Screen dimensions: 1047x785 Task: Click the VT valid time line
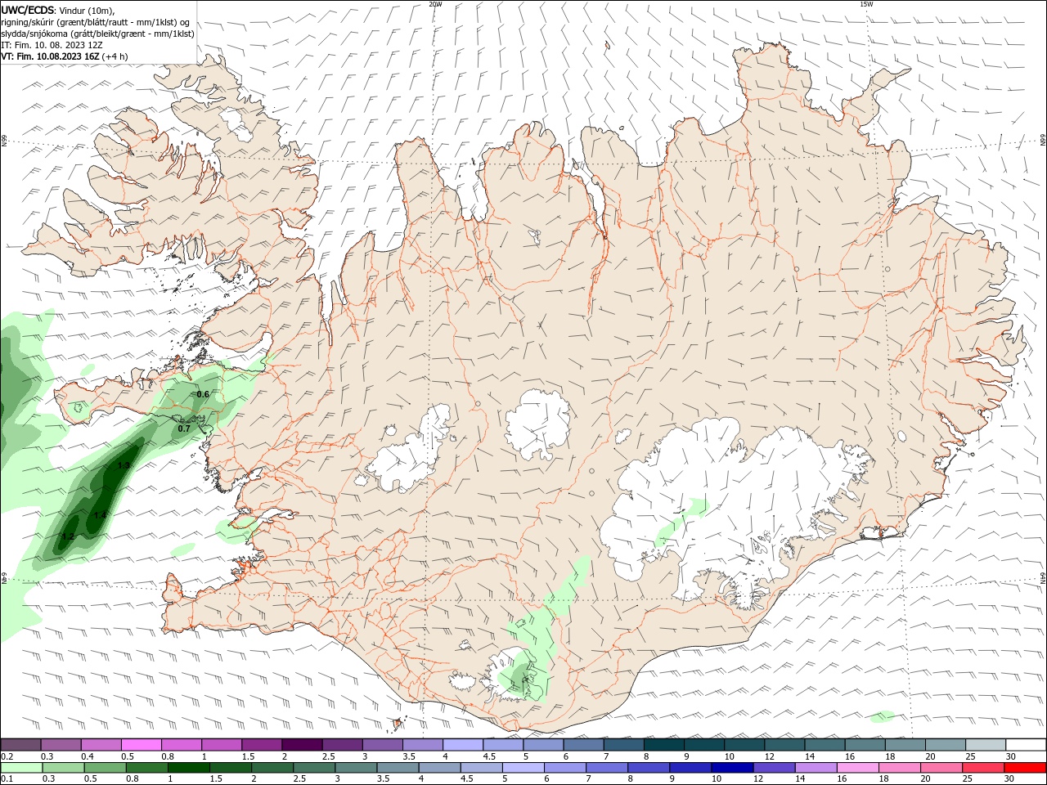click(65, 56)
